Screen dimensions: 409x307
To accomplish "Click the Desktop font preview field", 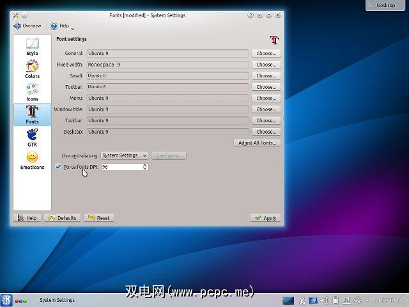I will click(167, 132).
